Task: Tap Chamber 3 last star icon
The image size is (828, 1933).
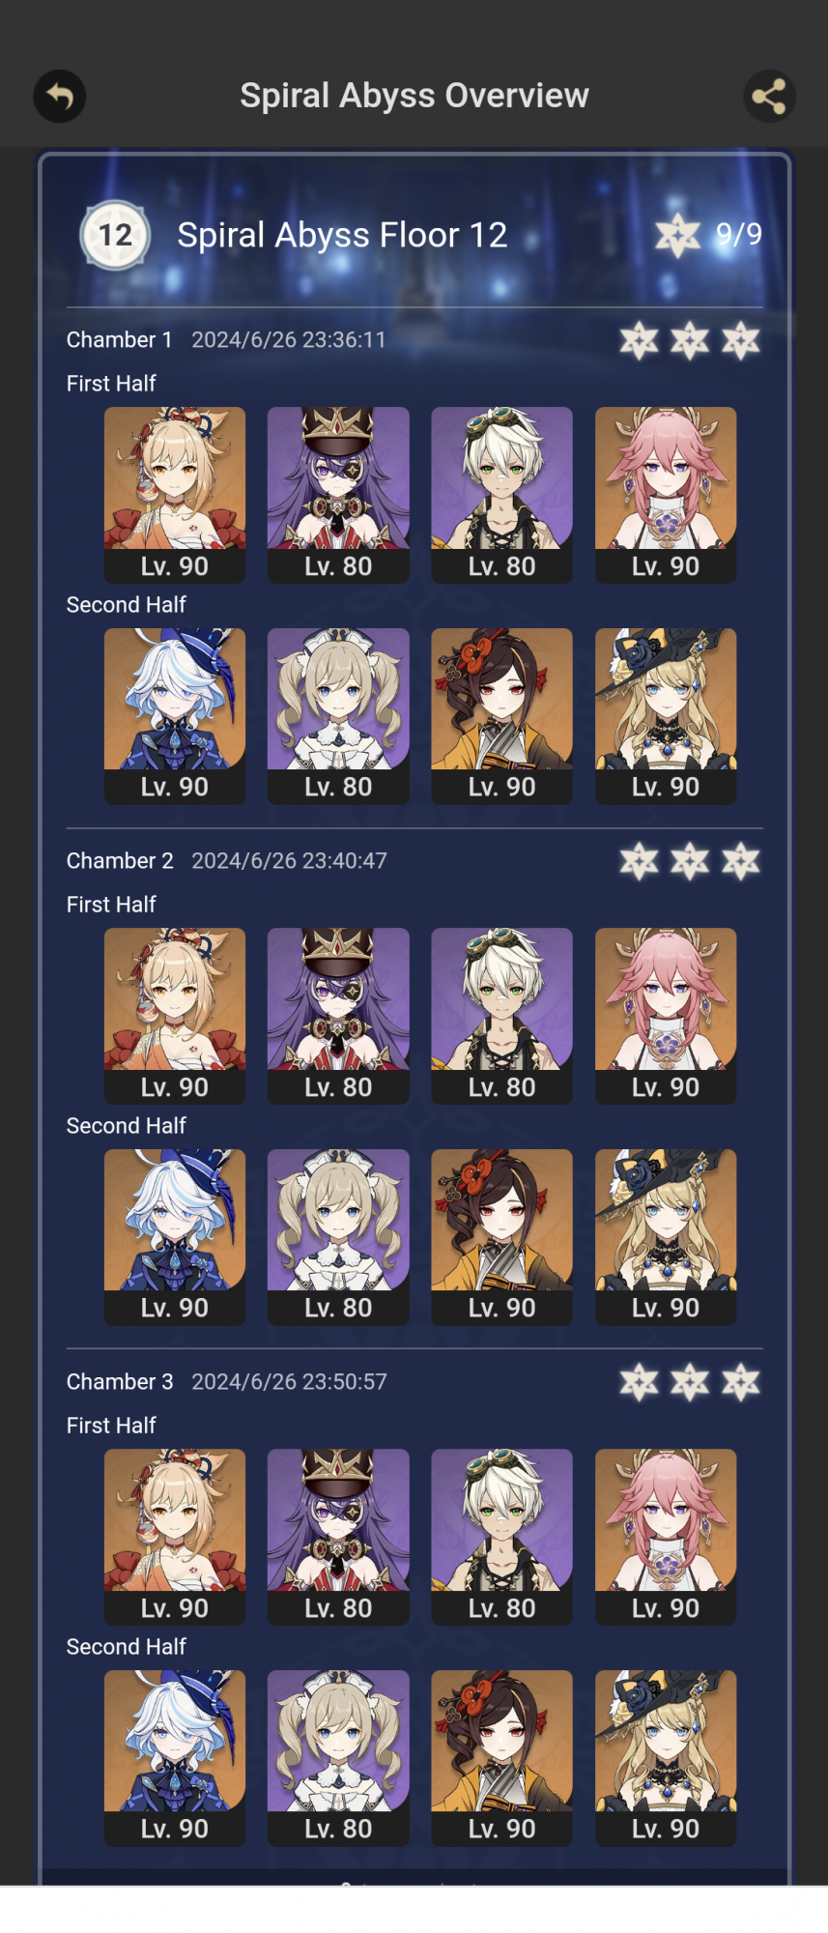Action: pos(741,1382)
